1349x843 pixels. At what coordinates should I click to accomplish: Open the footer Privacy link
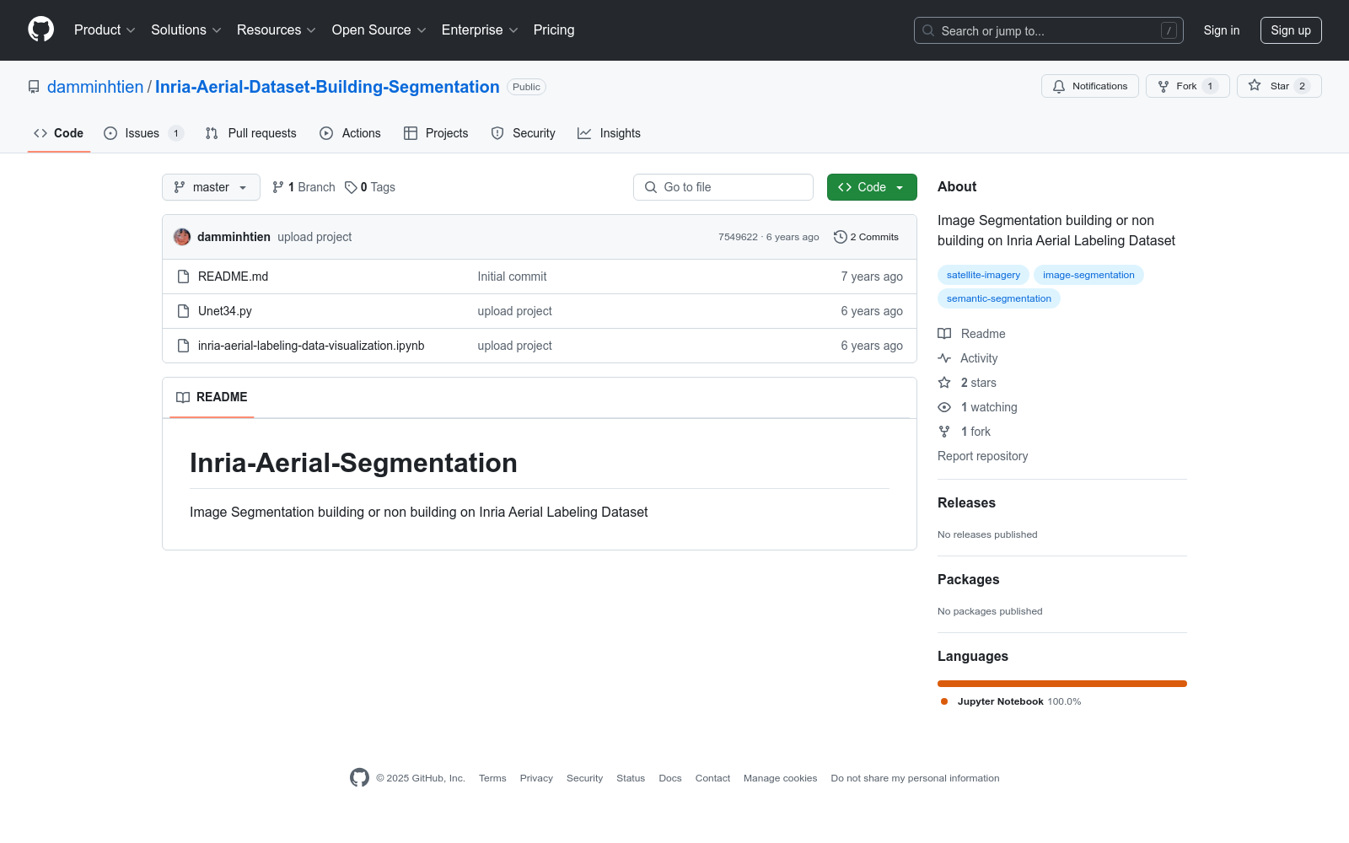click(536, 778)
